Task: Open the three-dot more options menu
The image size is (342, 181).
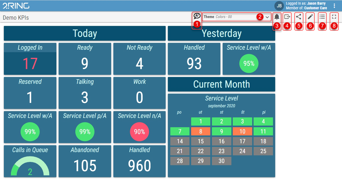Action: tap(334, 6)
